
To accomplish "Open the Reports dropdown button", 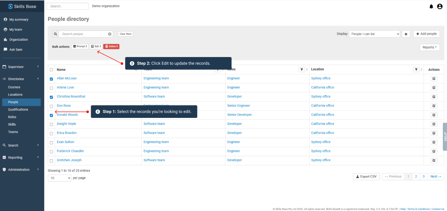I will click(429, 47).
